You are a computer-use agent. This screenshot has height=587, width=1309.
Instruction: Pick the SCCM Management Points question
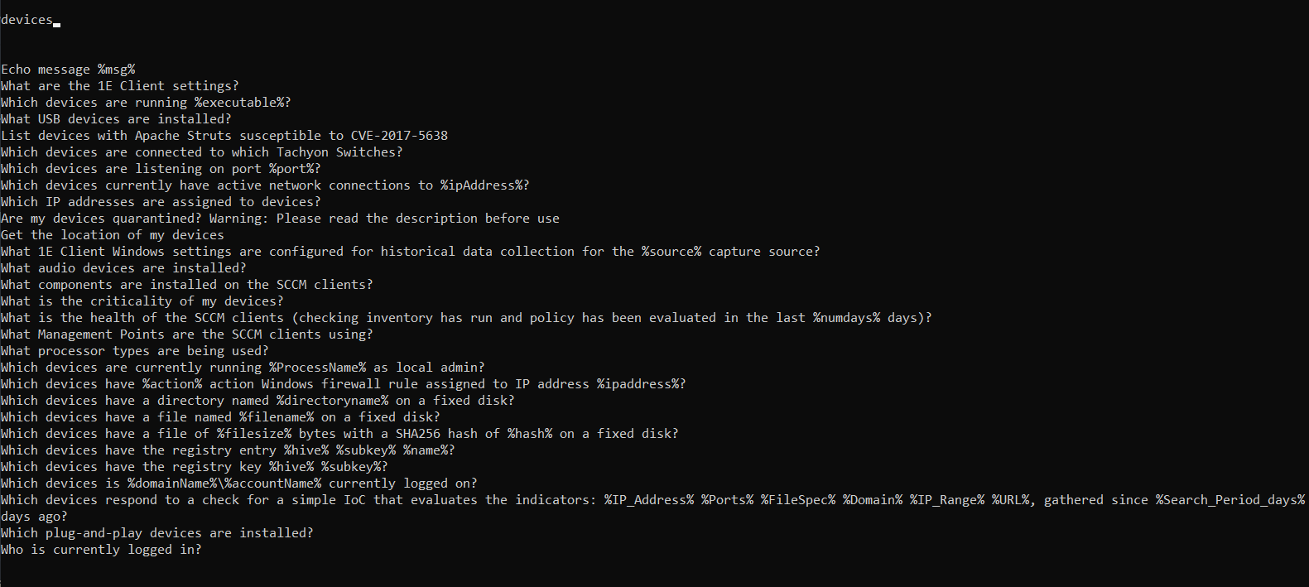coord(186,334)
